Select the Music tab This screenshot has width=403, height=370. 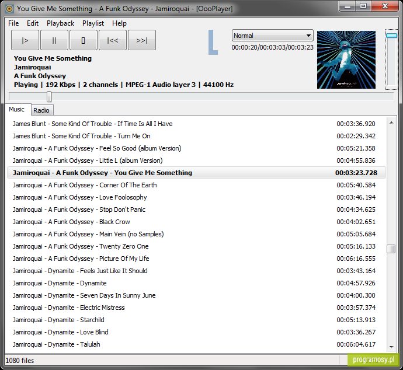point(17,109)
